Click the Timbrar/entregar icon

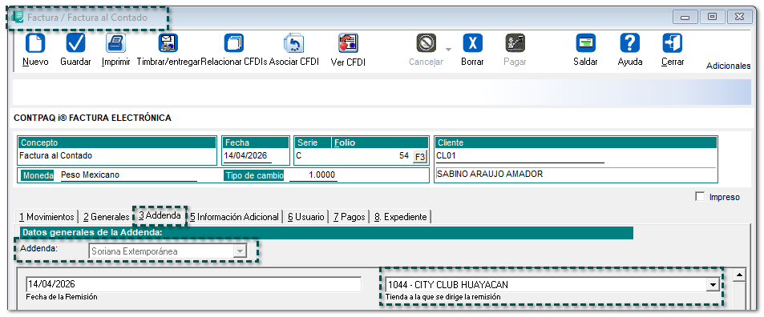pyautogui.click(x=168, y=43)
